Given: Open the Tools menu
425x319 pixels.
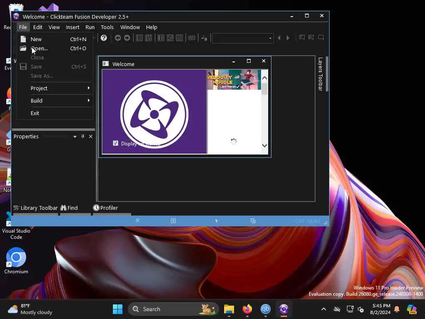Looking at the screenshot, I should click(107, 27).
